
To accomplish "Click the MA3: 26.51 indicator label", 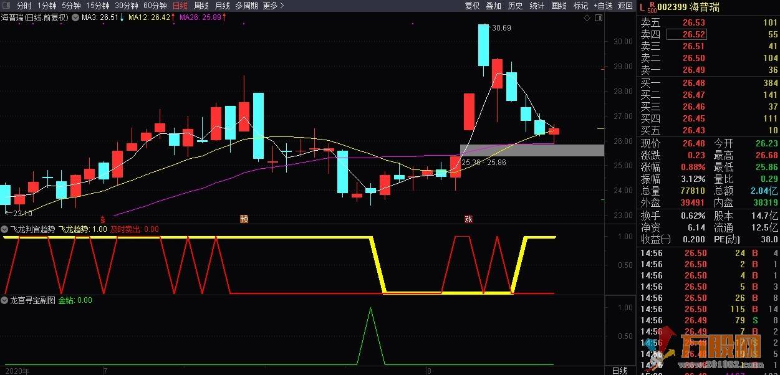I will [x=102, y=17].
